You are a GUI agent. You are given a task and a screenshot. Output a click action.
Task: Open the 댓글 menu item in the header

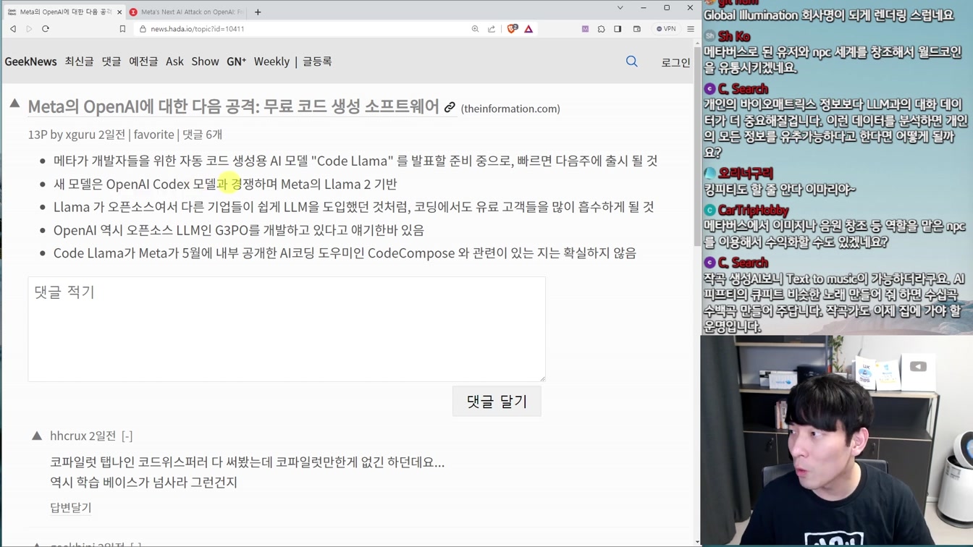coord(111,62)
